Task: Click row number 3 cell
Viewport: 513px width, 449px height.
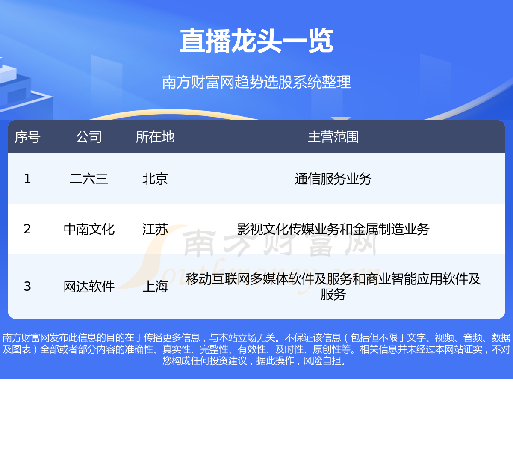Action: pyautogui.click(x=27, y=286)
